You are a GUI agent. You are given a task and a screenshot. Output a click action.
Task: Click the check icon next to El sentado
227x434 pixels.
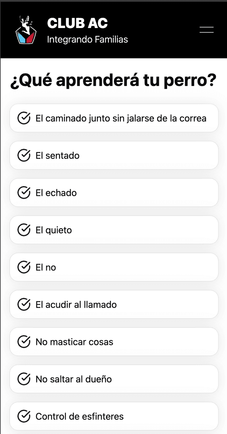point(24,155)
